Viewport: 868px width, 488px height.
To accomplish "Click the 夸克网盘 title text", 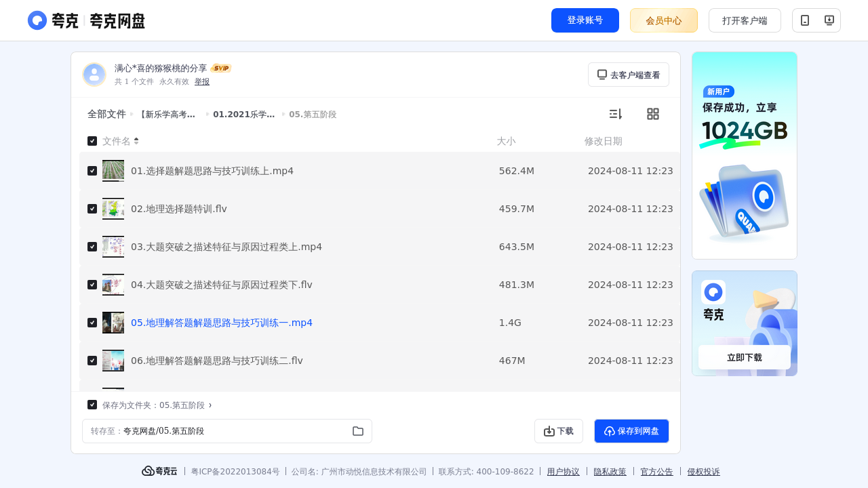I will tap(117, 21).
